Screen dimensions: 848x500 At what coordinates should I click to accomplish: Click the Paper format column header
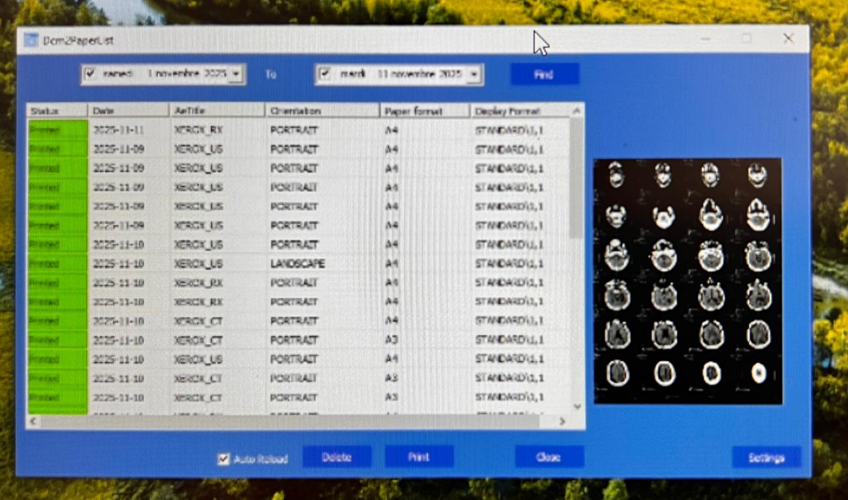click(x=424, y=111)
